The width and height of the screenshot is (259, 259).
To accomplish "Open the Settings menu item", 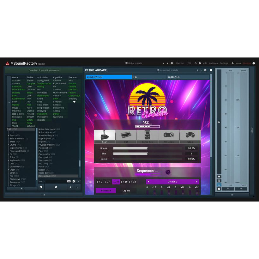I will tap(224, 63).
